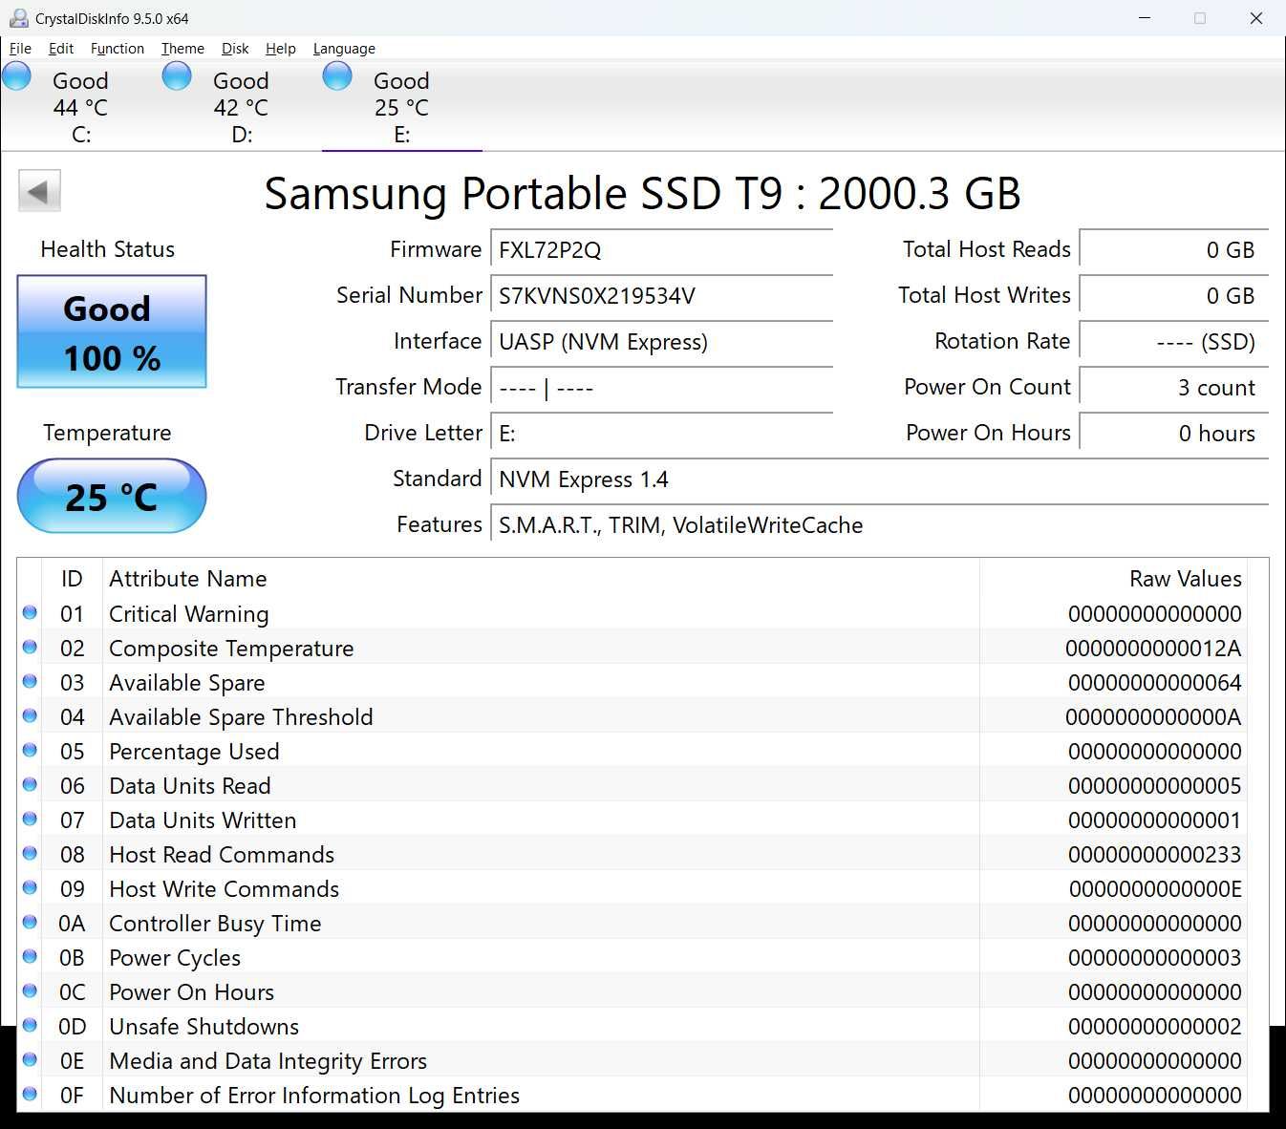1286x1129 pixels.
Task: Click the status dot for Percentage Used
Action: [30, 750]
